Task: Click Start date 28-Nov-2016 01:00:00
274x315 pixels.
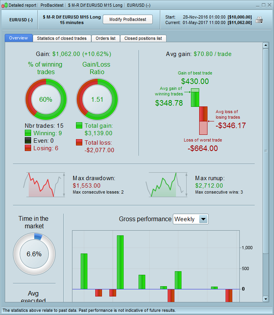Action: [x=204, y=17]
